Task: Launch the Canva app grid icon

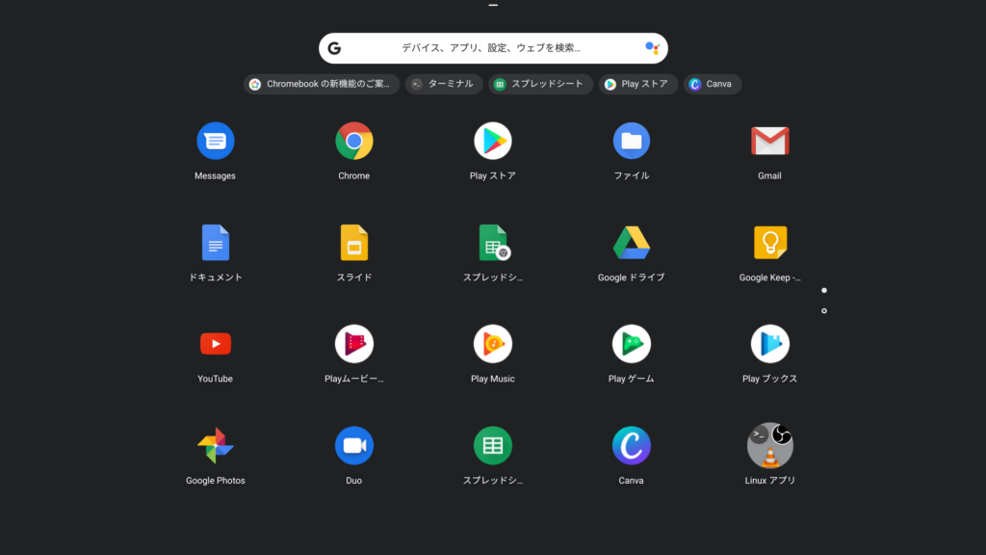Action: click(632, 445)
